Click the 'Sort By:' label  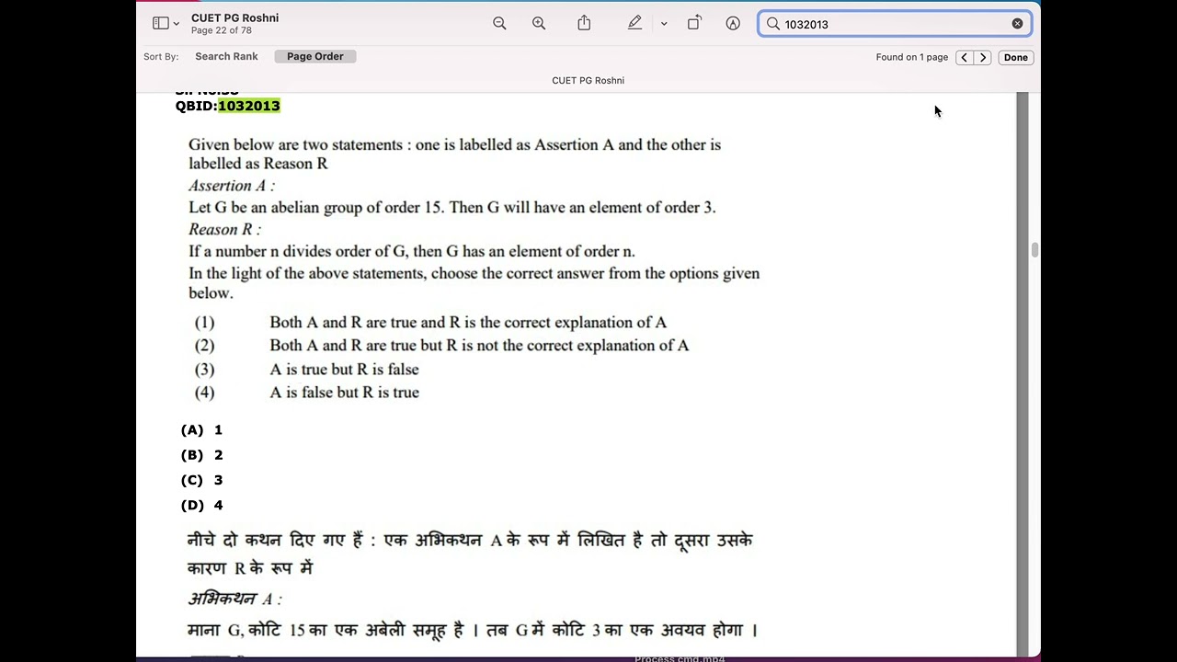pos(161,57)
